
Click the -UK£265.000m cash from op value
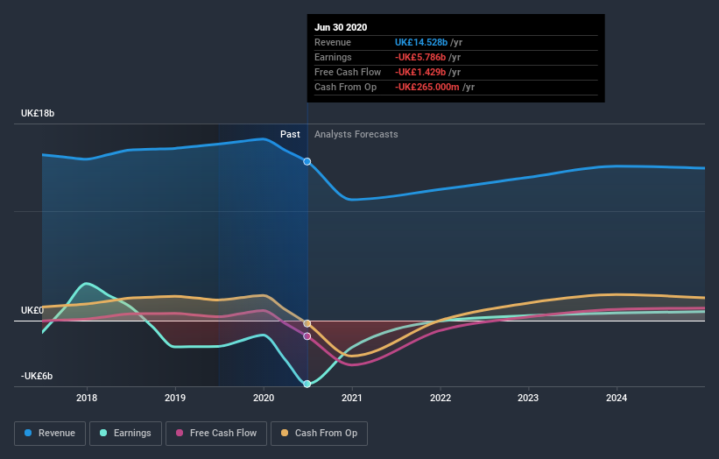tap(426, 87)
